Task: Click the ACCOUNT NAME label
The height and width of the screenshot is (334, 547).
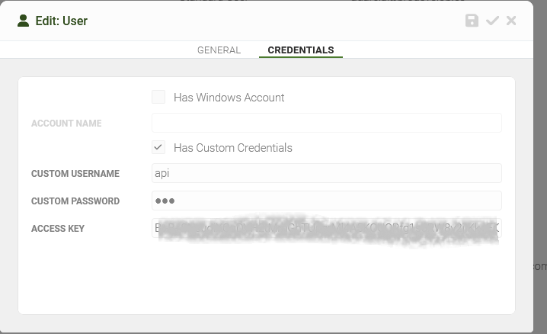Action: point(66,124)
